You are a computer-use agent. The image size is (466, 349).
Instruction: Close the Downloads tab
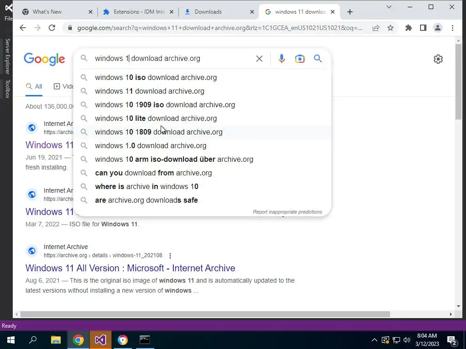(x=252, y=12)
